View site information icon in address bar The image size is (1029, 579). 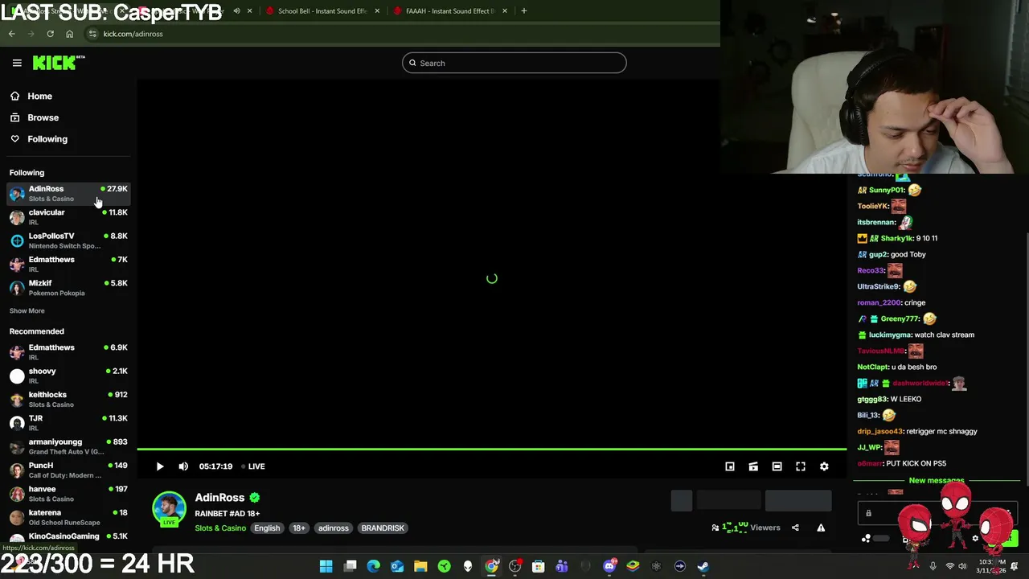pos(92,34)
